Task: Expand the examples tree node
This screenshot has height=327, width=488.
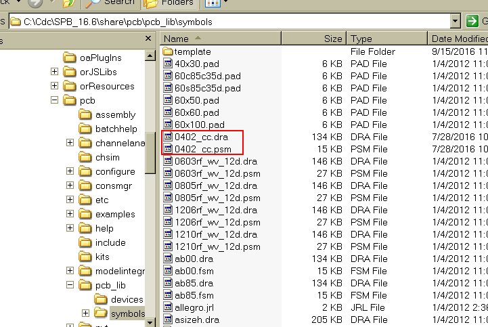Action: coord(70,214)
